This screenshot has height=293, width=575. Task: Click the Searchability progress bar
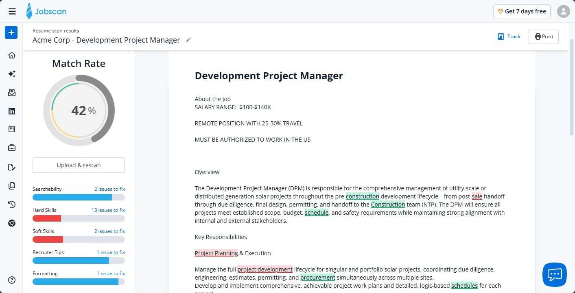point(78,197)
